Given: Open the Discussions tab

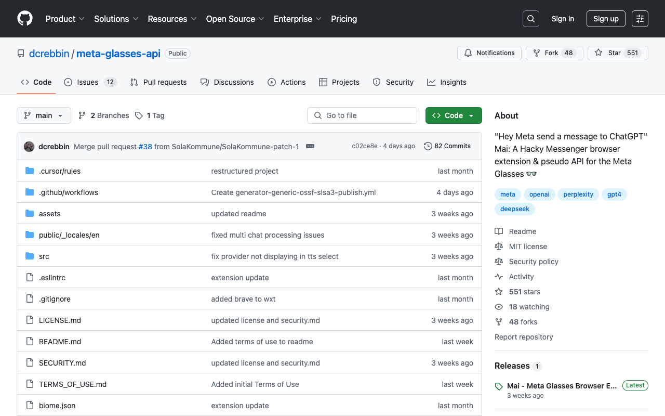Looking at the screenshot, I should point(227,82).
